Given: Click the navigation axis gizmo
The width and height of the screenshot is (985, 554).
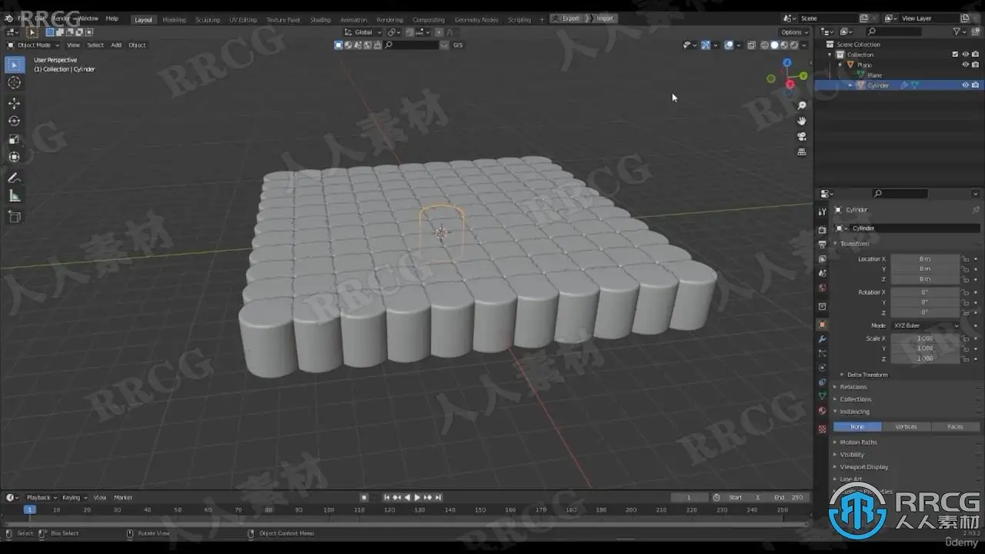Looking at the screenshot, I should (x=789, y=75).
